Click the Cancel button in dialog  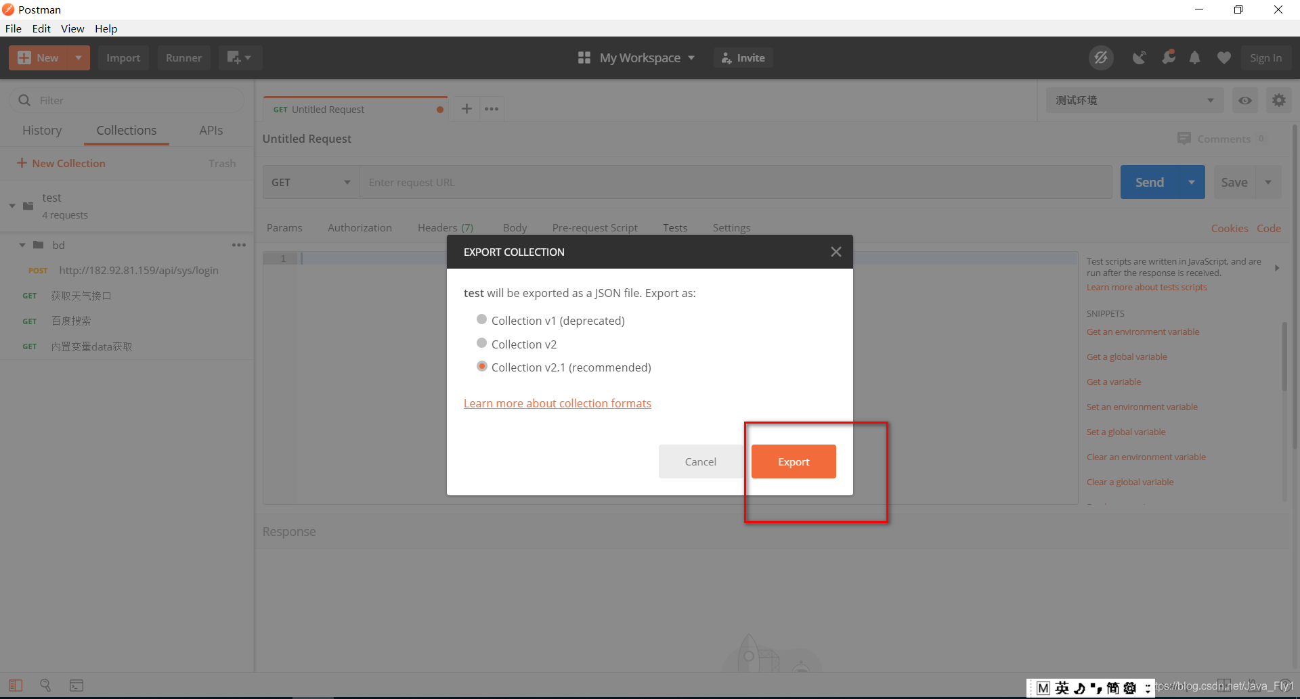(701, 461)
